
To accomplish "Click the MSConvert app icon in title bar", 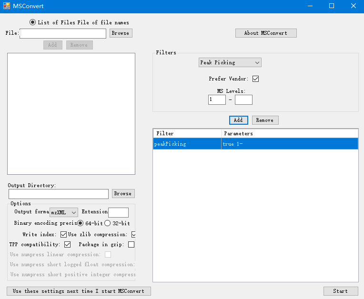I will click(x=6, y=6).
